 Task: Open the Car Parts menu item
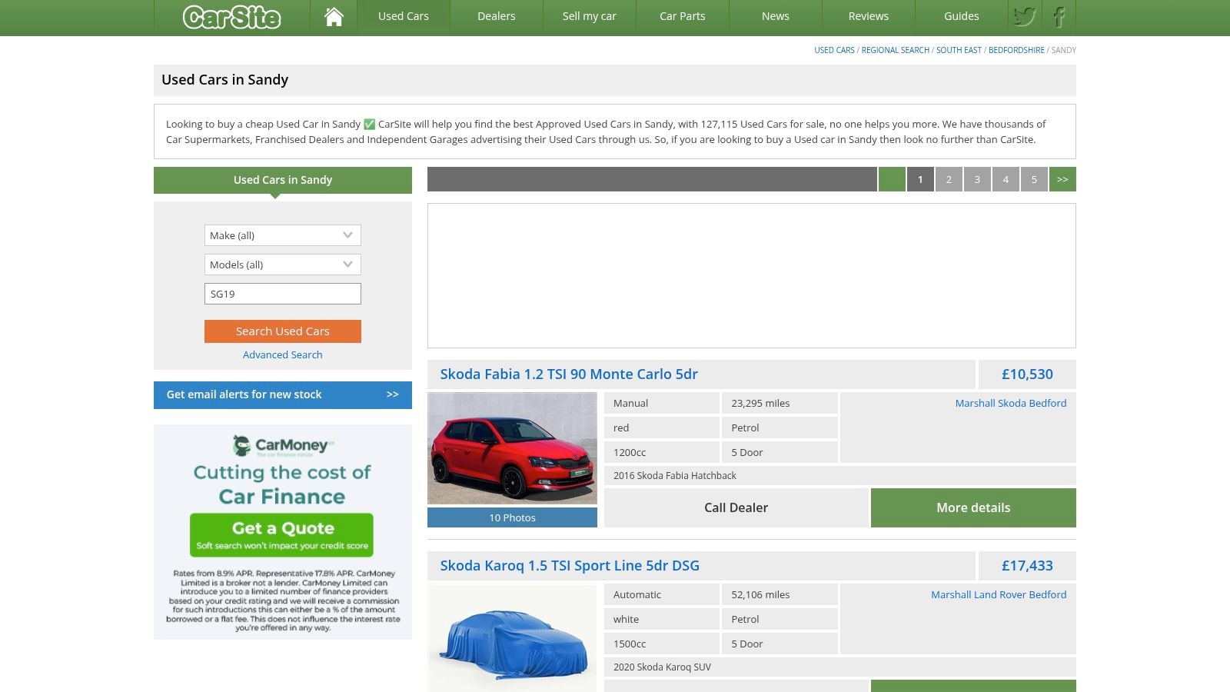point(682,16)
